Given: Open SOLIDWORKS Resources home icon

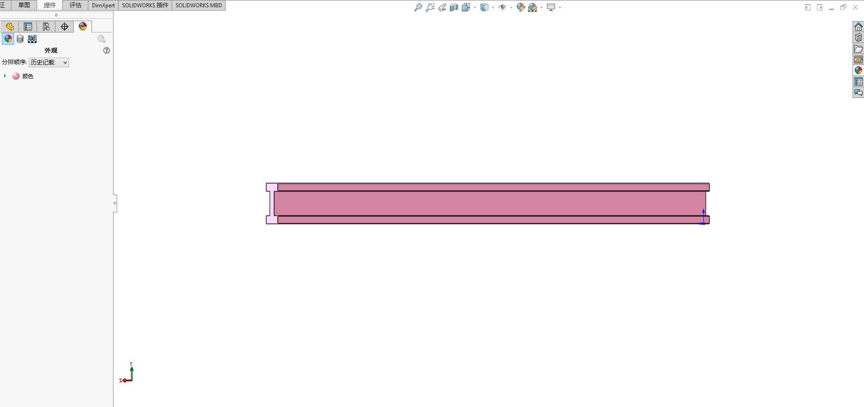Looking at the screenshot, I should tap(858, 27).
